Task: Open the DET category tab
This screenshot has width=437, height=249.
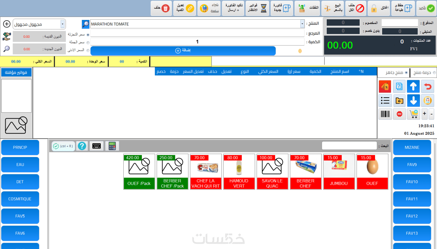Action: pyautogui.click(x=20, y=182)
